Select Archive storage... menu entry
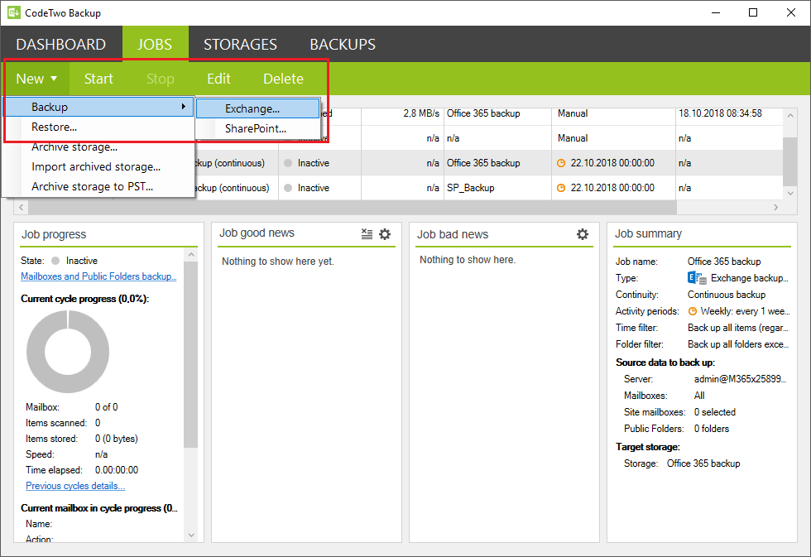The height and width of the screenshot is (557, 811). pyautogui.click(x=98, y=146)
